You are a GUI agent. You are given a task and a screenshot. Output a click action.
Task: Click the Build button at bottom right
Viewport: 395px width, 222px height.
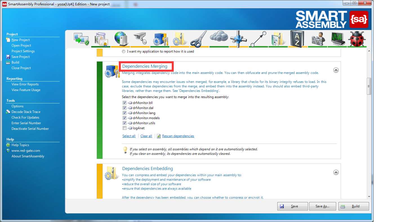(x=354, y=206)
